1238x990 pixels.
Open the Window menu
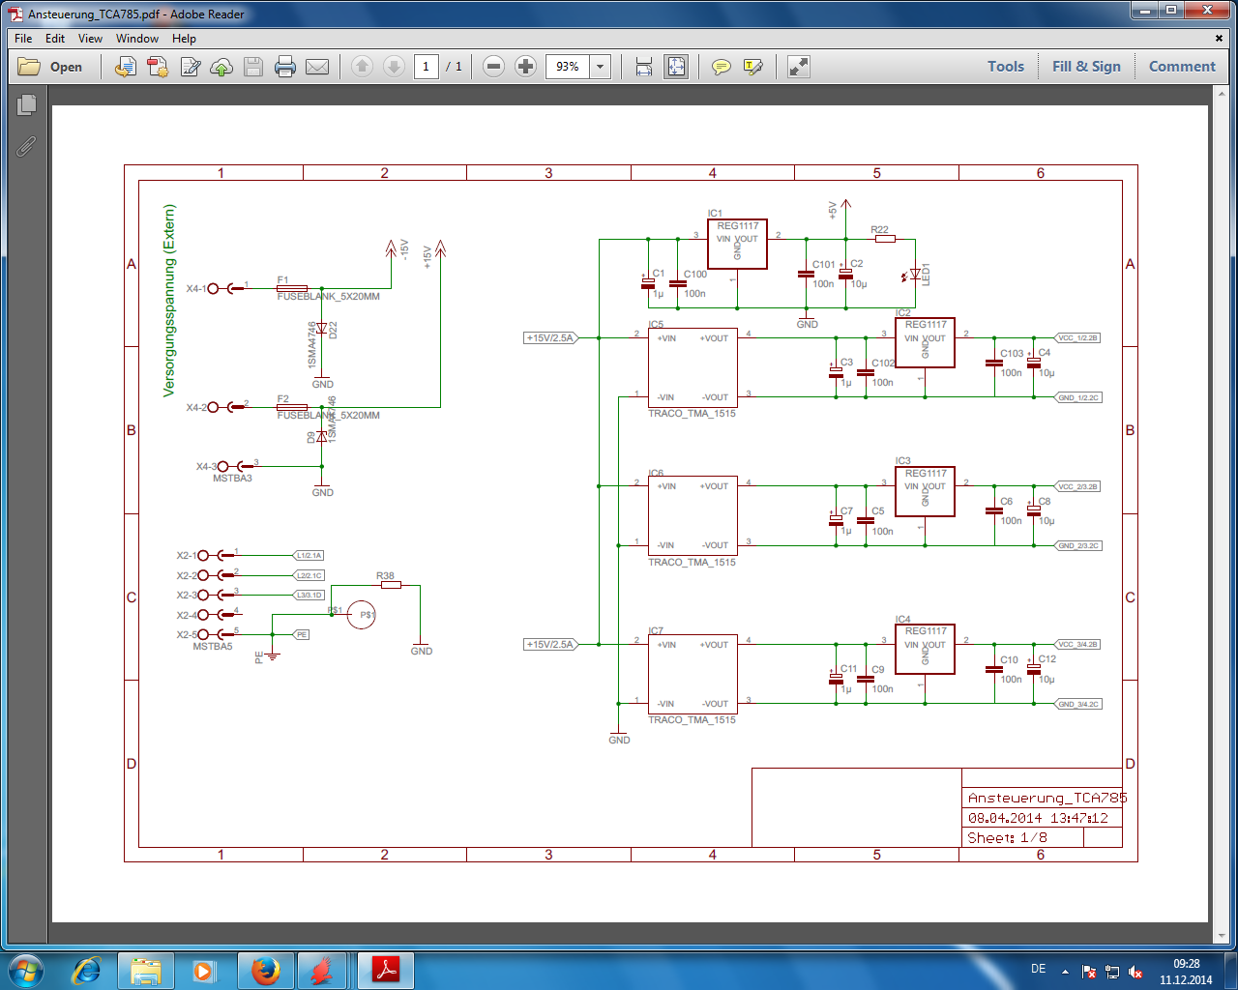(x=137, y=39)
